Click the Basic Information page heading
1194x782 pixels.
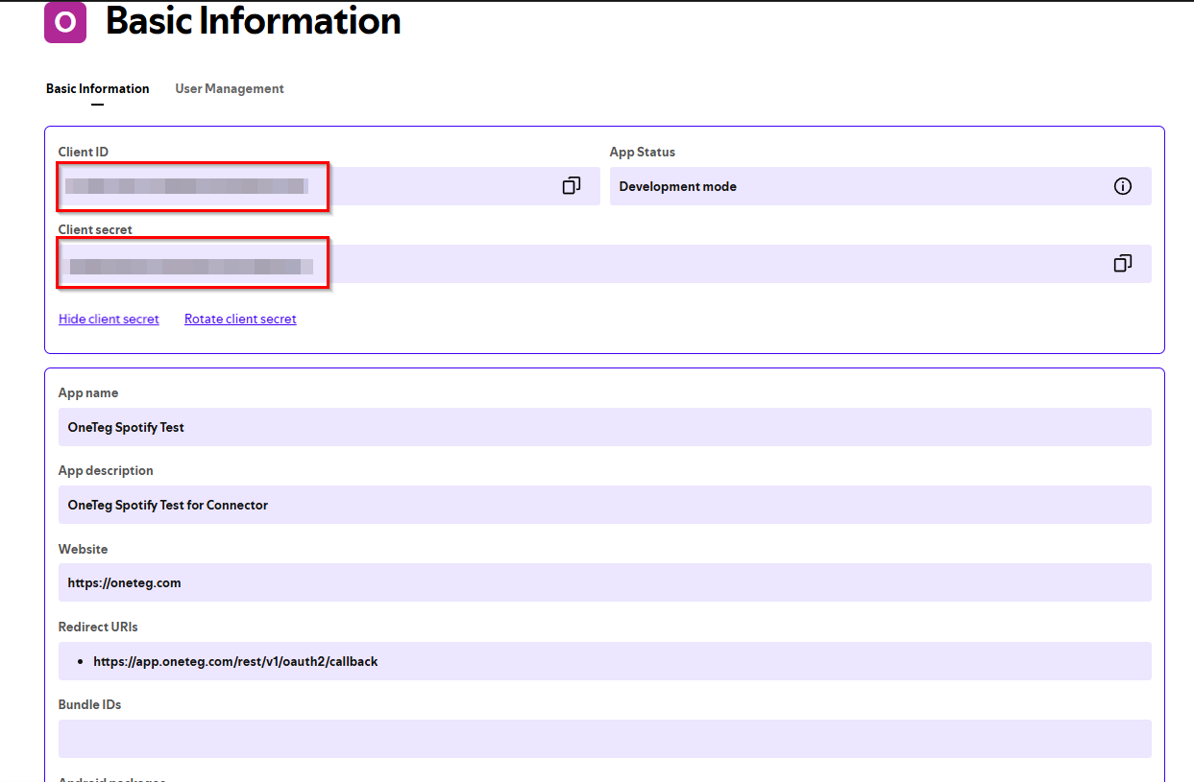[254, 21]
